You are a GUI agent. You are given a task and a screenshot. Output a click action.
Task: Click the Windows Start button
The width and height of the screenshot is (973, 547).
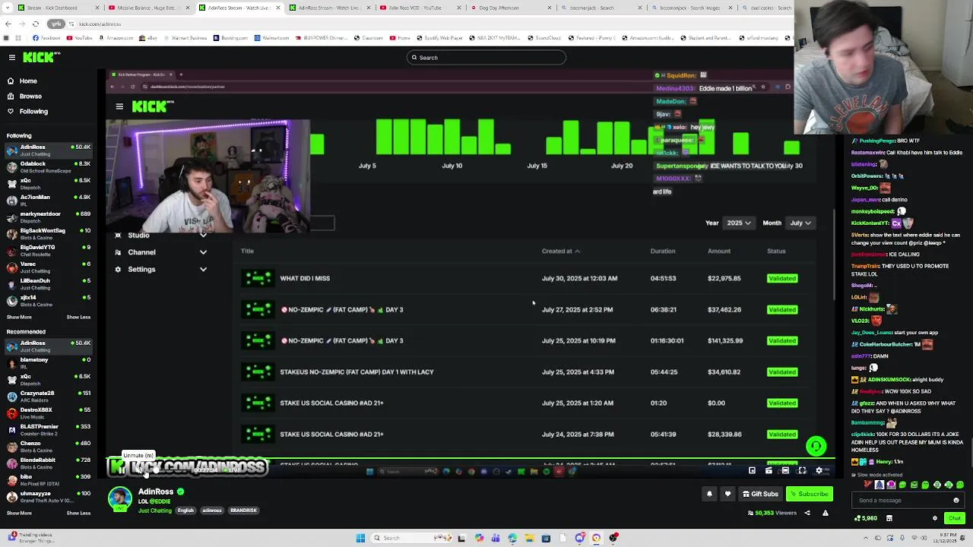(x=360, y=538)
